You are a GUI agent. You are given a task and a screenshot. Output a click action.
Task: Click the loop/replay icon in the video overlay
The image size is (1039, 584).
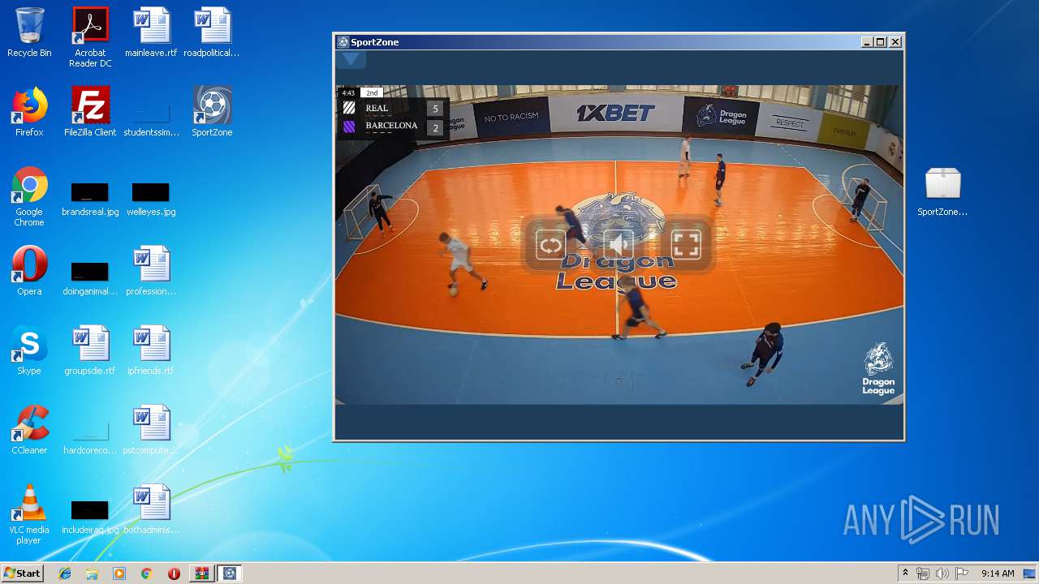550,245
